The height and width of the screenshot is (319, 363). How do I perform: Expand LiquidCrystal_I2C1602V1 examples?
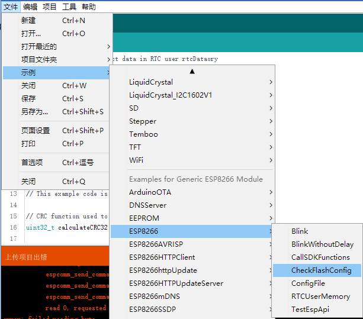click(192, 95)
